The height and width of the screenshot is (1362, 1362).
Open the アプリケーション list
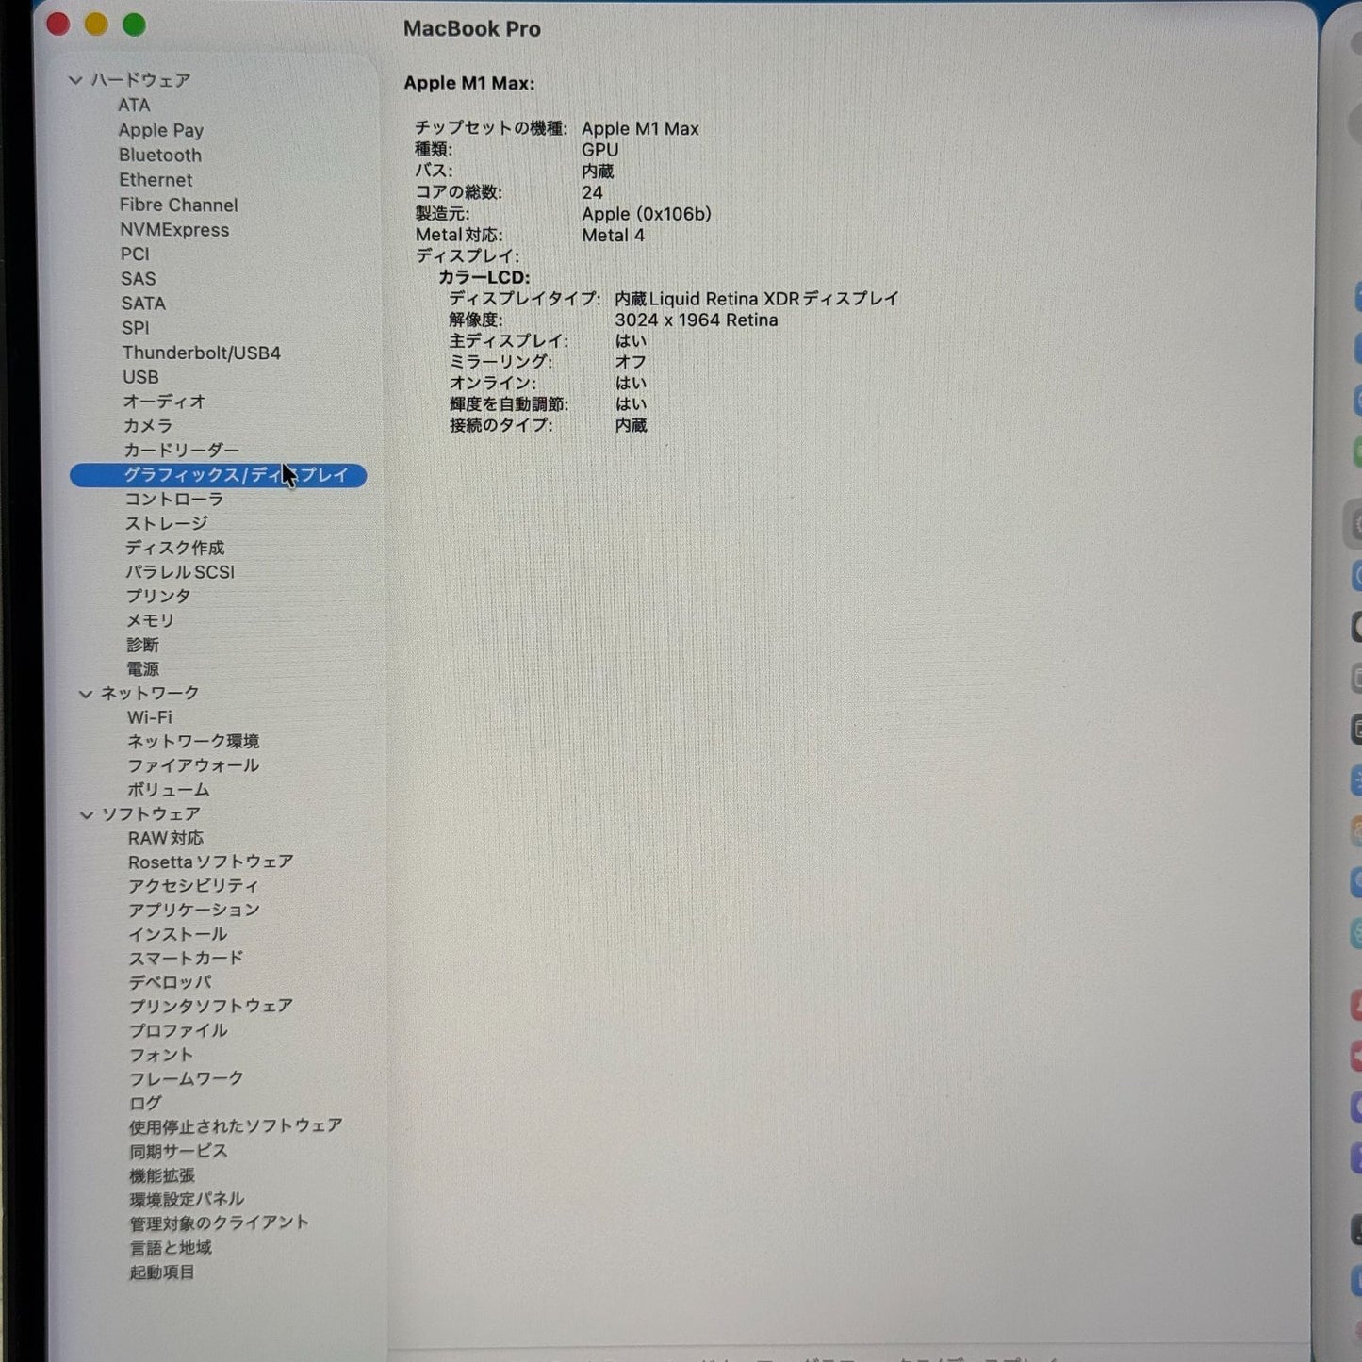pos(194,911)
